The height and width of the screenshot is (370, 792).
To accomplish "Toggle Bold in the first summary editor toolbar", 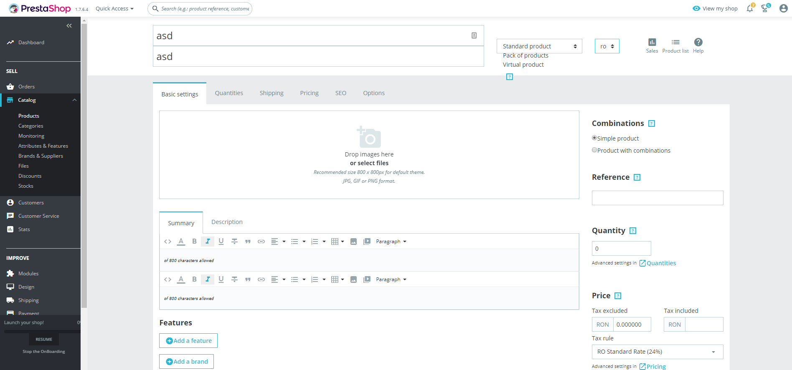I will 194,242.
